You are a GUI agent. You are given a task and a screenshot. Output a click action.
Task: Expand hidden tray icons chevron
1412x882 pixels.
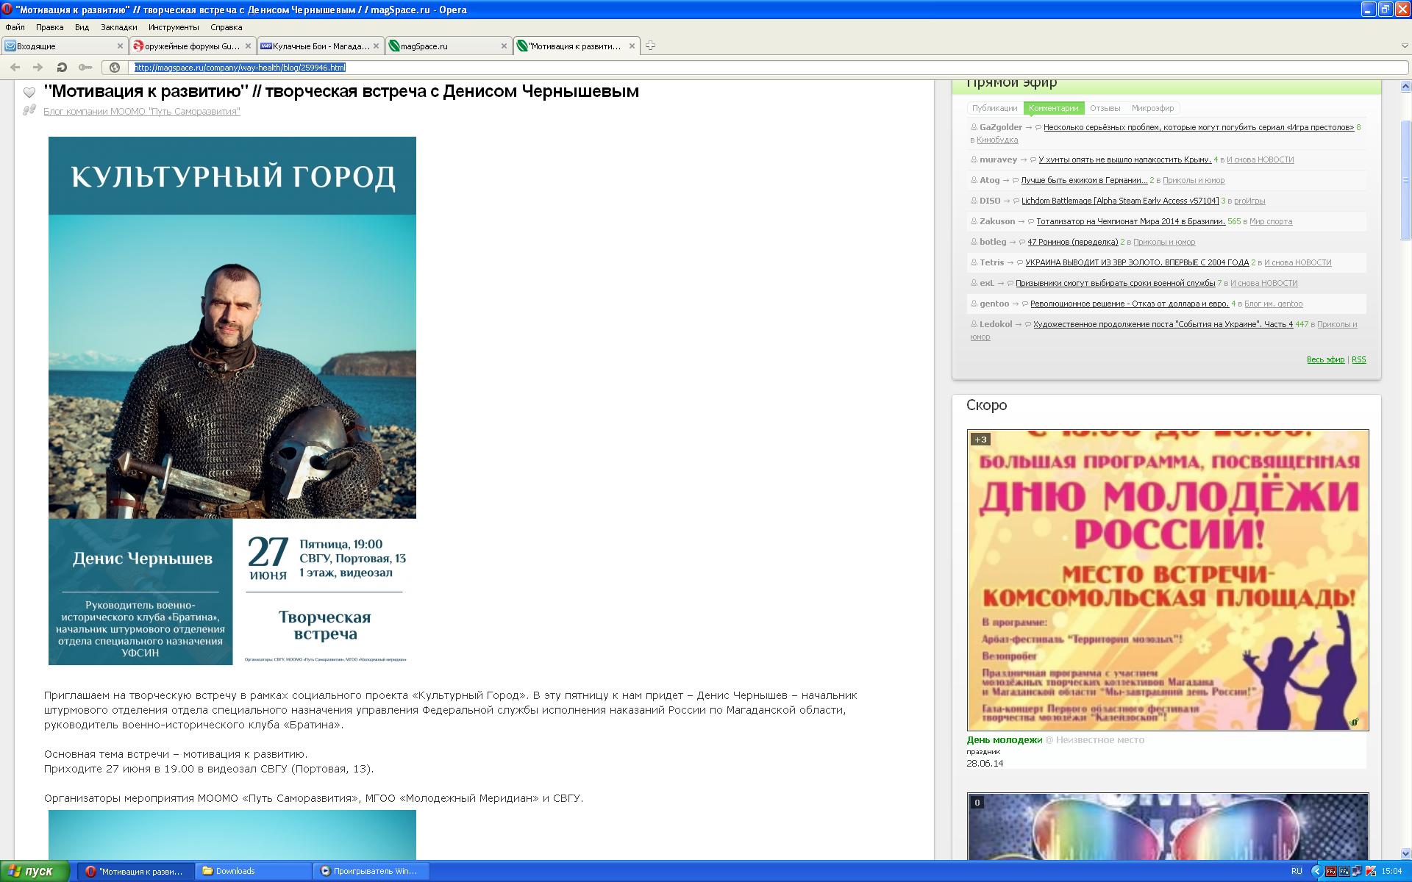click(x=1316, y=871)
